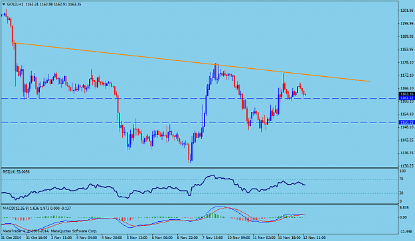Screen dimensions: 415x241
Task: Select the dashed horizontal line at 1150.28
Action: [x=200, y=122]
